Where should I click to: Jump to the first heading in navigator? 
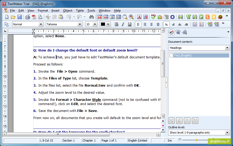pos(171,120)
